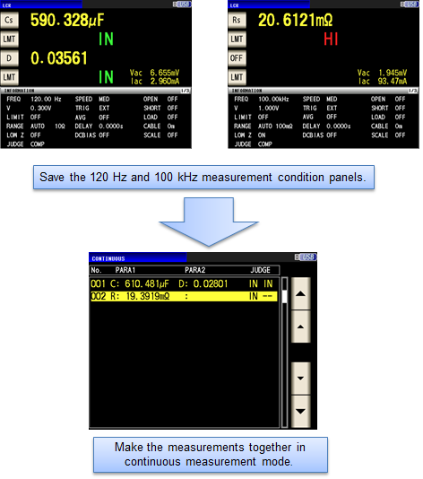Screen dimensions: 423x479
Task: Select the D parameter button
Action: (9, 58)
